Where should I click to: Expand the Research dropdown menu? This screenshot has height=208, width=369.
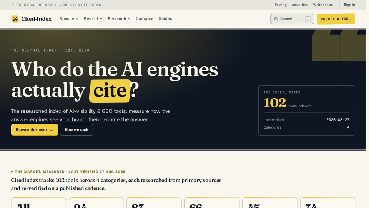(x=119, y=19)
